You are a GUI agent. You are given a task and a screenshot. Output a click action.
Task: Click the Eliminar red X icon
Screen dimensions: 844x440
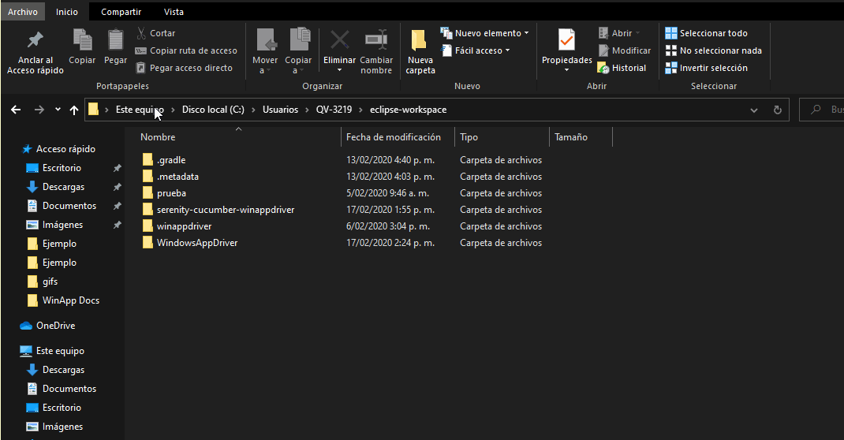339,40
